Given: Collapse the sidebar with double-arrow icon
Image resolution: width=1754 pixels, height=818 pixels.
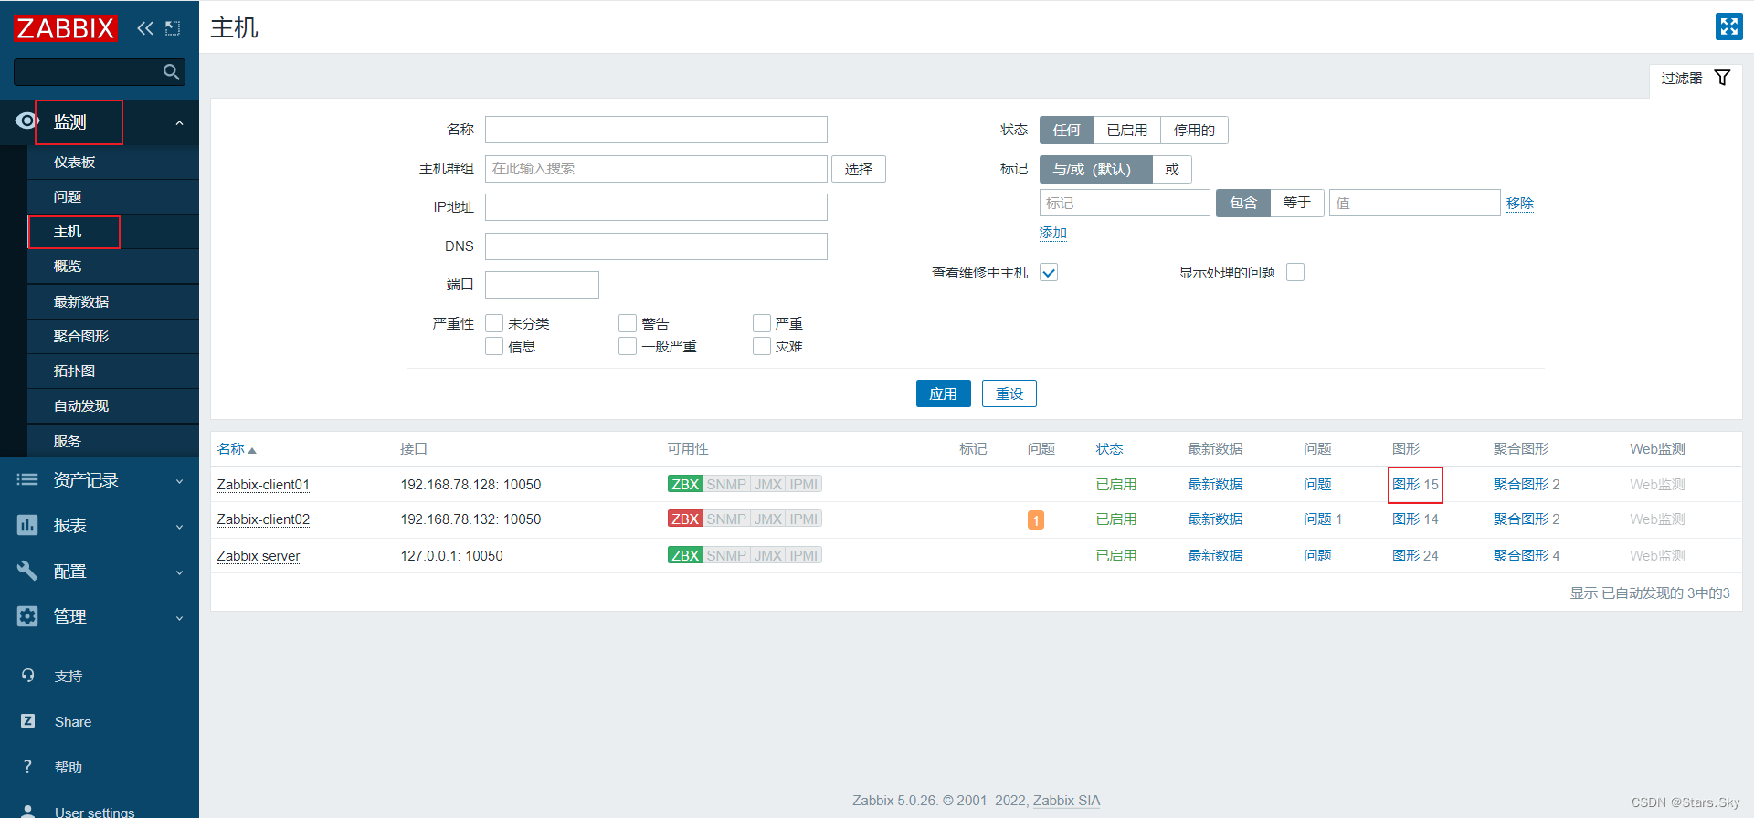Looking at the screenshot, I should [x=145, y=28].
